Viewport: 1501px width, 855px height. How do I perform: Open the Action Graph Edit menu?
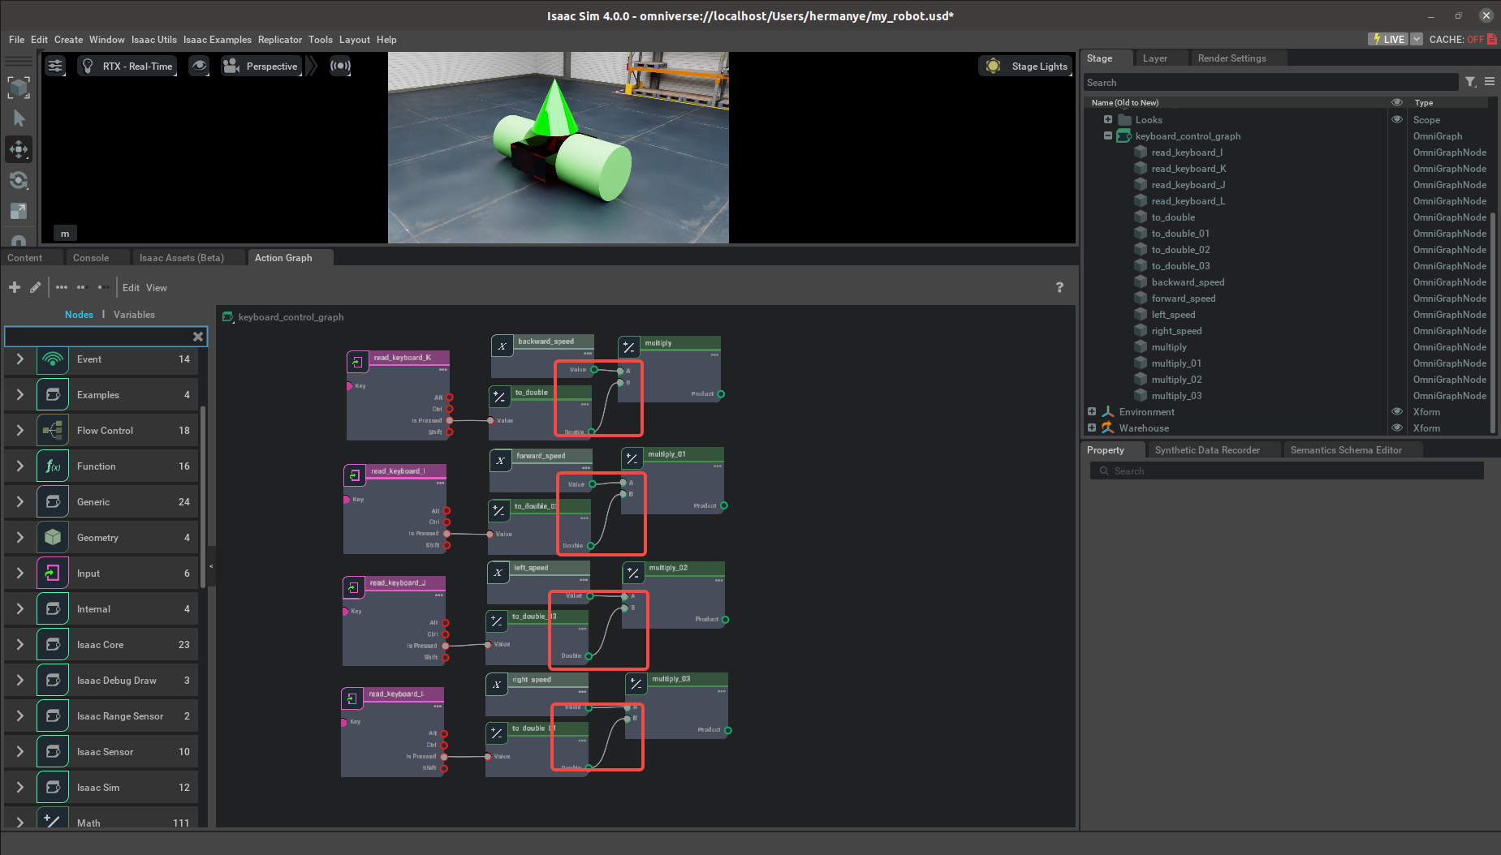131,287
